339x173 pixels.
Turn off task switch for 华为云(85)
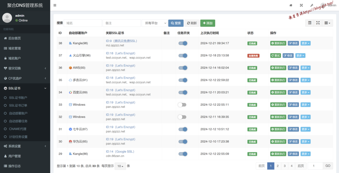[183, 141]
